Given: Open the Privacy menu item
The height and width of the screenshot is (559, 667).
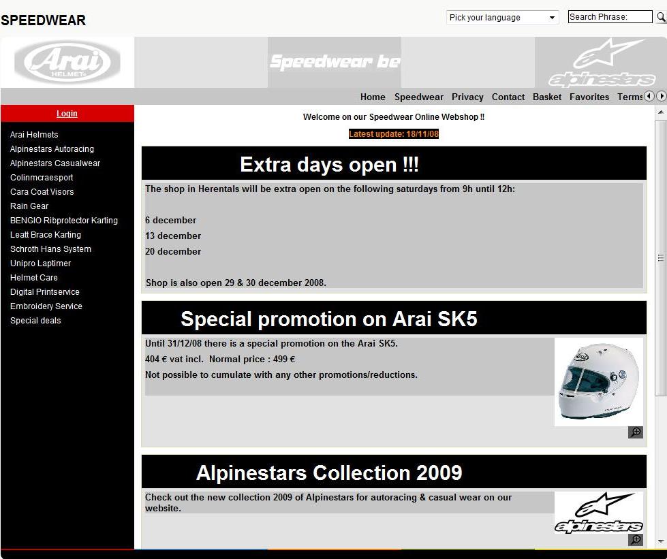Looking at the screenshot, I should [x=467, y=97].
